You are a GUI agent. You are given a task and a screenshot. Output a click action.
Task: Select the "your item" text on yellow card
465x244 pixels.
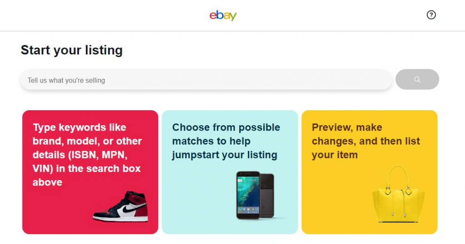point(334,155)
